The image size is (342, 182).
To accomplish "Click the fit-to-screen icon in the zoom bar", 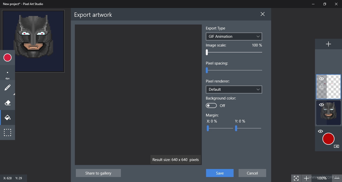I will pyautogui.click(x=296, y=178).
